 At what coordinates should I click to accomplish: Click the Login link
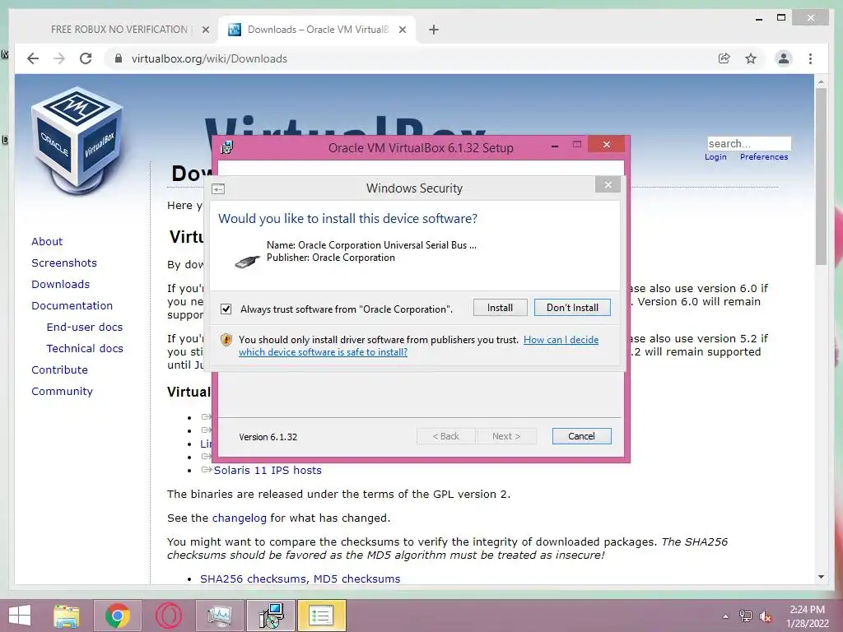tap(715, 157)
